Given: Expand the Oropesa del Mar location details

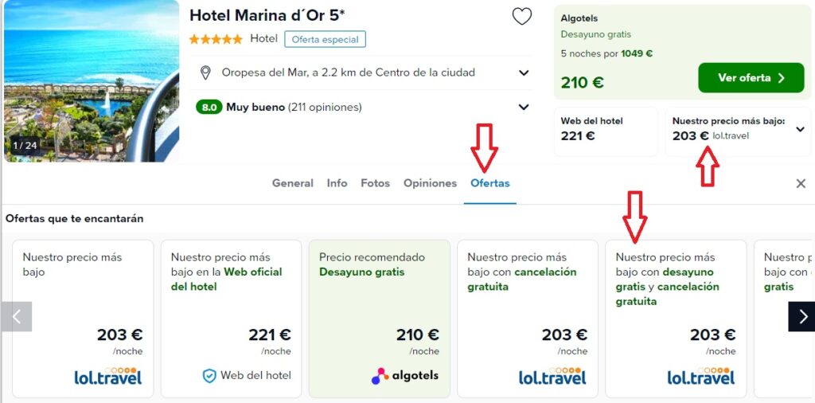Looking at the screenshot, I should 524,72.
